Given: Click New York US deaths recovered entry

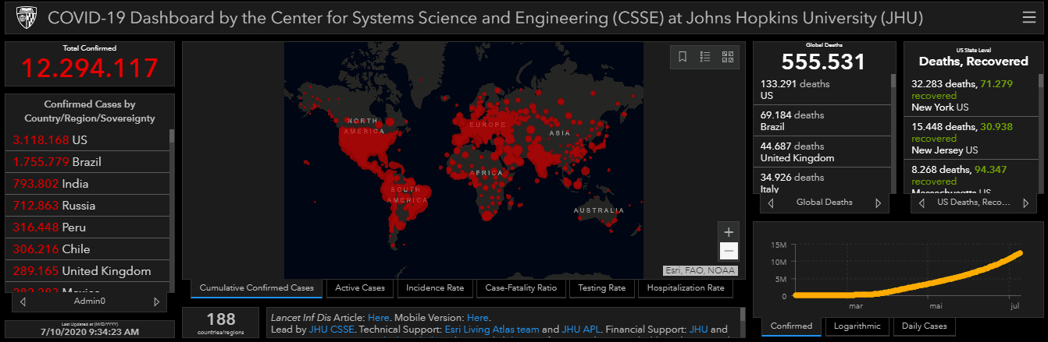Looking at the screenshot, I should (x=972, y=95).
